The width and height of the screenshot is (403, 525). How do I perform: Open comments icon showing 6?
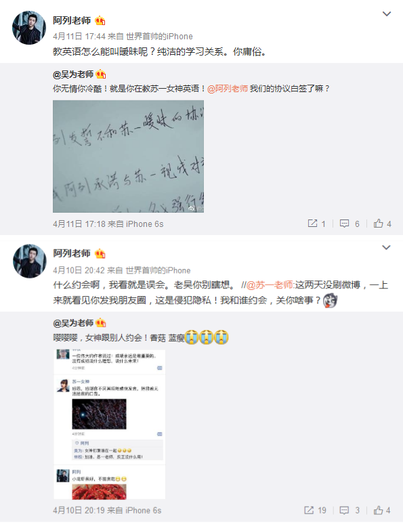(349, 224)
